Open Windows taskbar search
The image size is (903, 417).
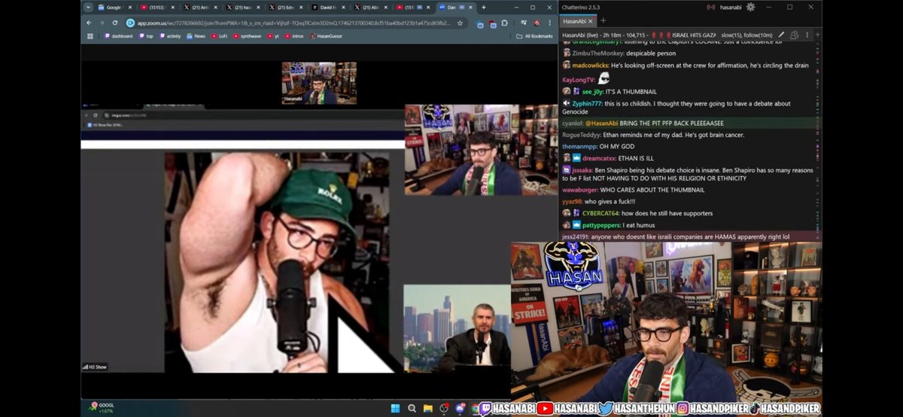point(412,409)
